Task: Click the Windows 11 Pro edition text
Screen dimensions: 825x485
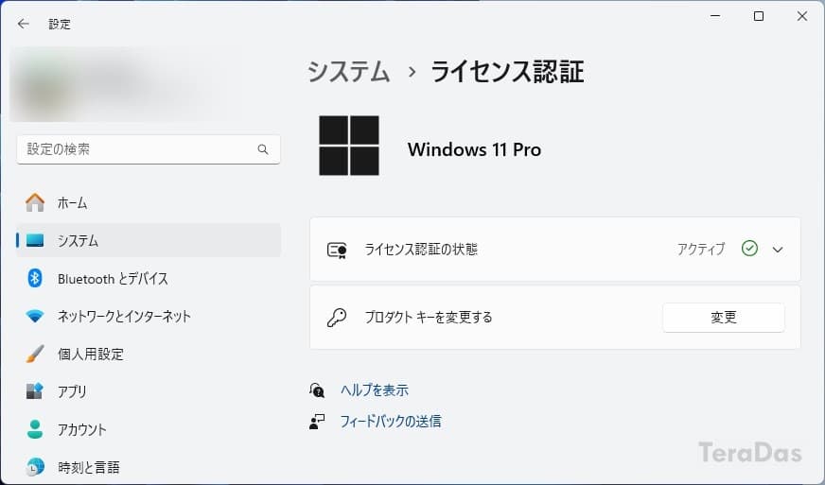Action: [x=474, y=149]
